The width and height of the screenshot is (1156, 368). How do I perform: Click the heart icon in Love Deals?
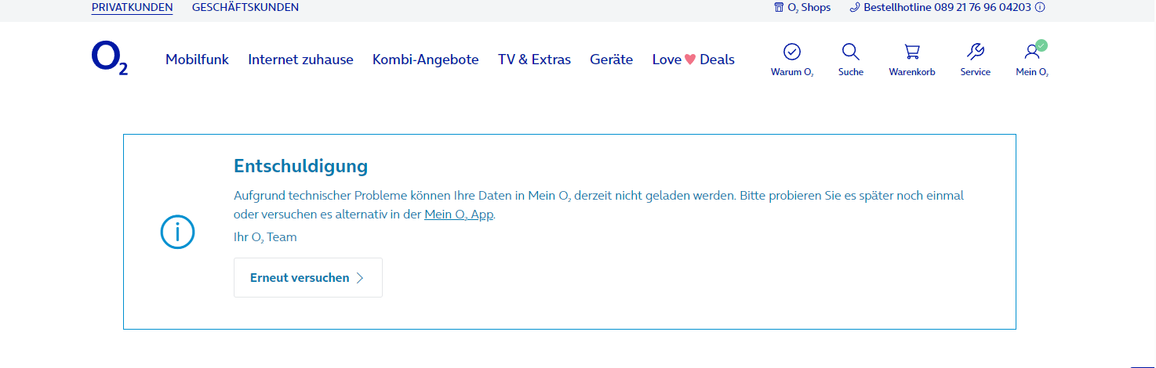(691, 60)
